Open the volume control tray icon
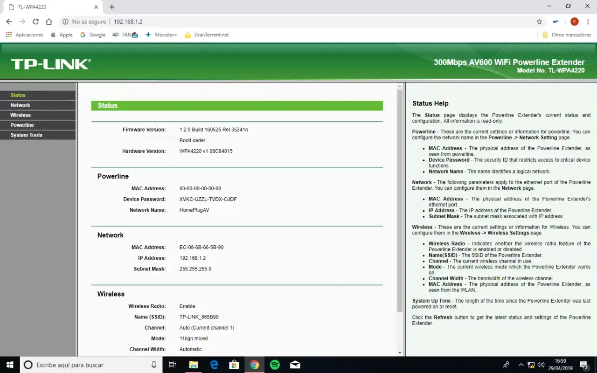The width and height of the screenshot is (597, 373). coord(541,365)
